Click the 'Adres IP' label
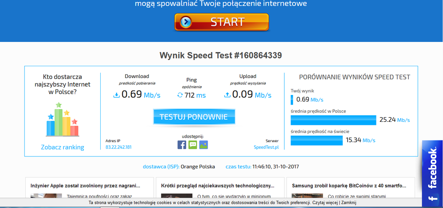443x208 pixels. click(x=113, y=141)
